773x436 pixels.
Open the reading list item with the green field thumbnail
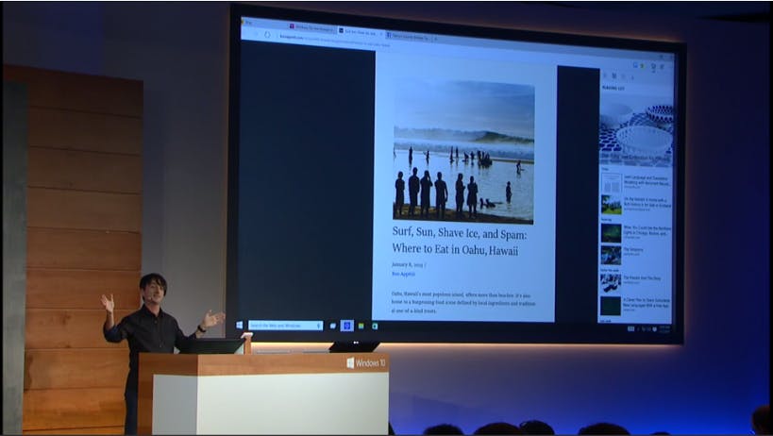click(636, 205)
